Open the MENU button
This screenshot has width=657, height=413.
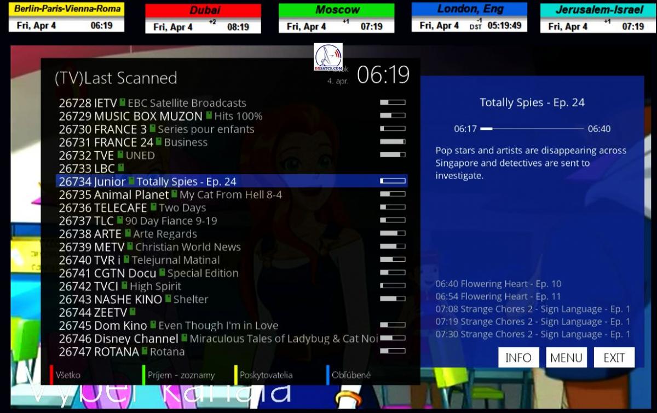[566, 358]
